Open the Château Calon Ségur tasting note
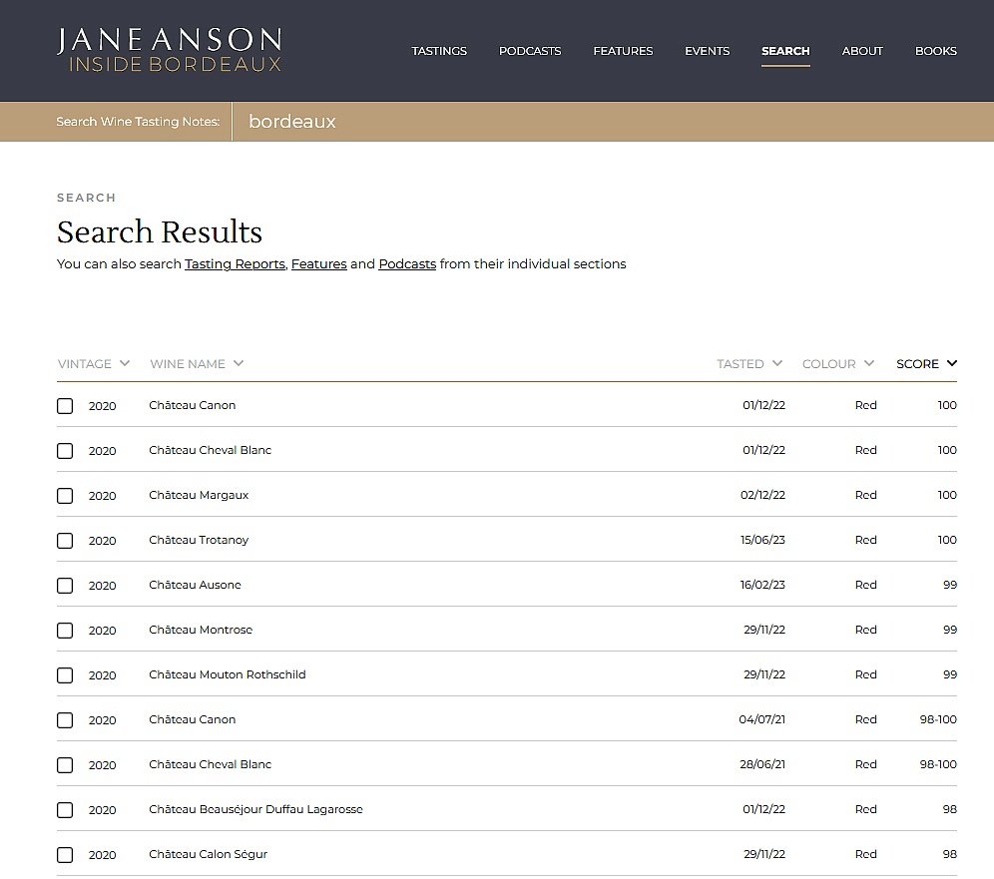Screen dimensions: 994x879 click(x=208, y=855)
